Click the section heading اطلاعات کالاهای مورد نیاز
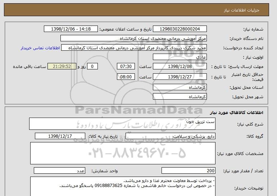Viewport: 277px width, 196px height. click(237, 113)
